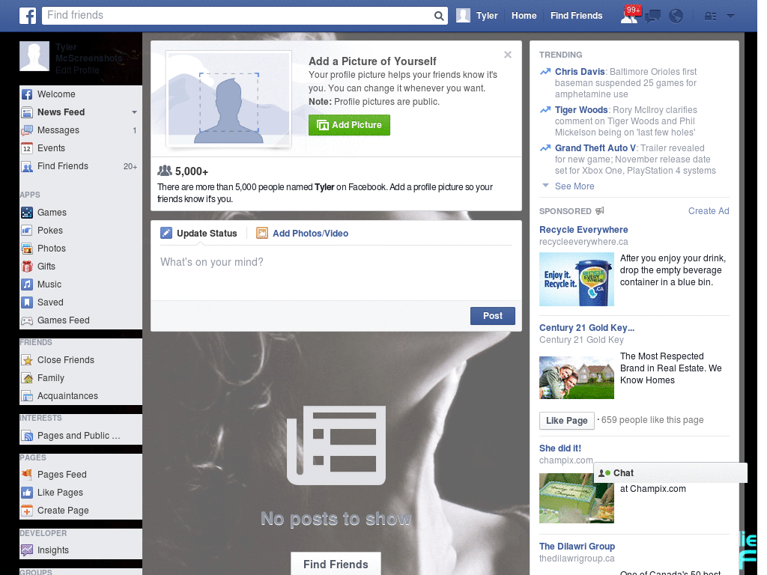Open the Chris Davis trending topic
767x575 pixels.
tap(580, 72)
